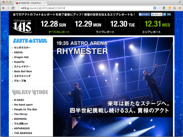Image resolution: width=183 pixels, height=137 pixels.
Task: Open the BIGMAMA report link
Action: [x=20, y=119]
